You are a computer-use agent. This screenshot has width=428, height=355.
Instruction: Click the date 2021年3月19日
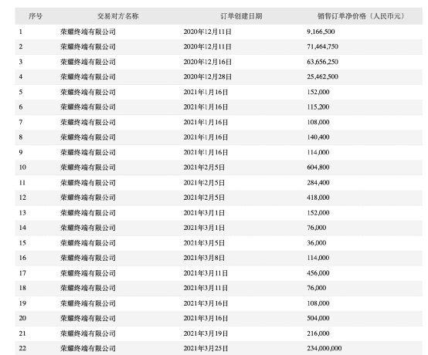[206, 333]
